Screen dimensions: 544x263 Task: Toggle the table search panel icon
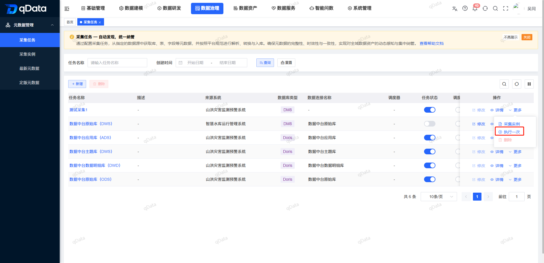504,84
